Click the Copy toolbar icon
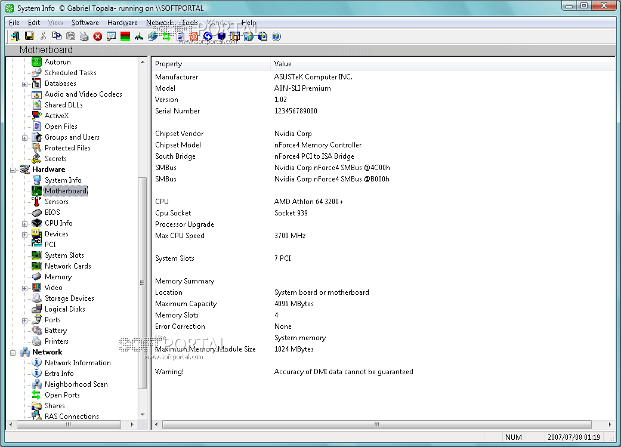Image resolution: width=621 pixels, height=447 pixels. tap(57, 36)
